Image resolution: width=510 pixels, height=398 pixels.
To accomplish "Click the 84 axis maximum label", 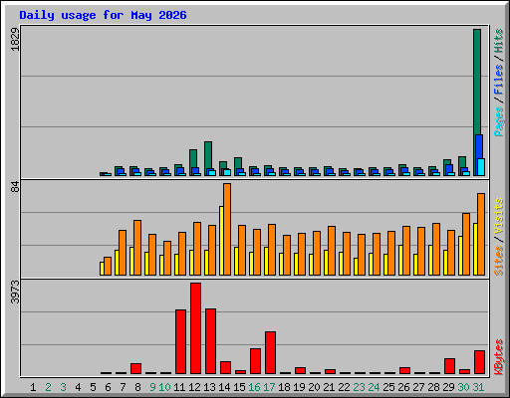I will click(x=15, y=187).
